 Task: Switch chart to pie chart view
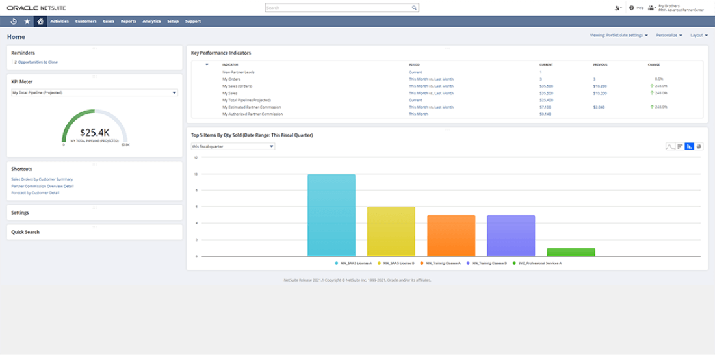(699, 146)
